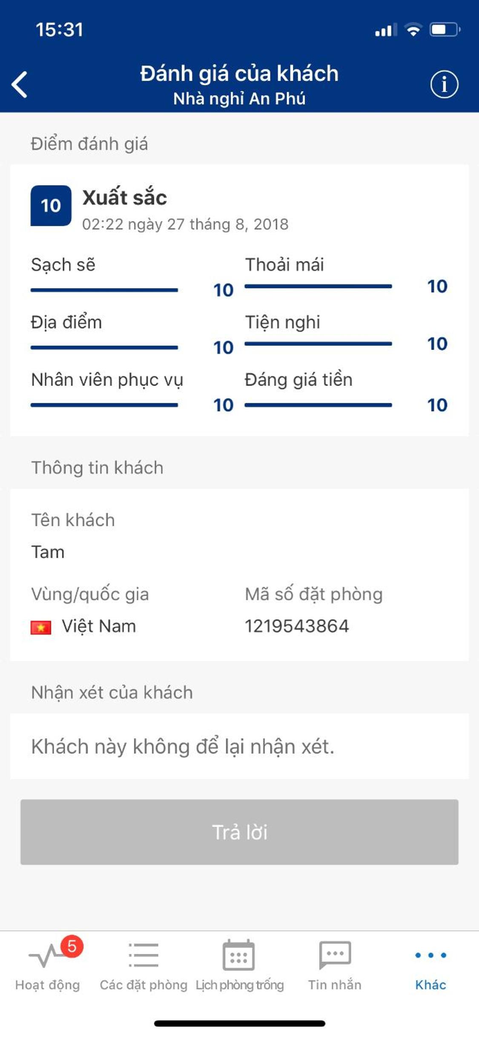Tap the Thoải mái rating bar
Image resolution: width=479 pixels, height=1037 pixels.
pos(318,286)
